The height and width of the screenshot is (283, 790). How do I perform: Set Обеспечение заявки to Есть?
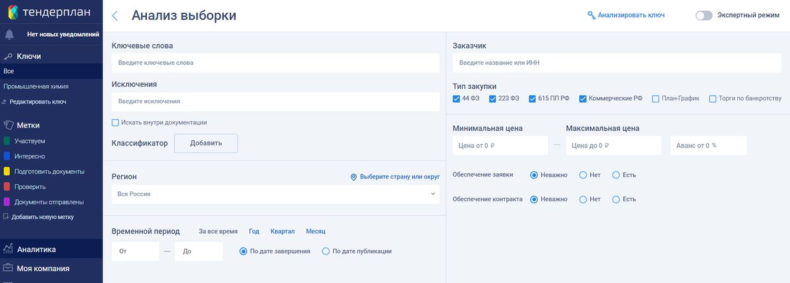(x=616, y=174)
